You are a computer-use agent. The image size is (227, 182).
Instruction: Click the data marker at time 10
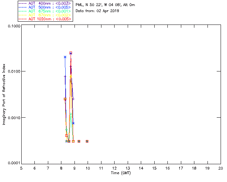[x=87, y=141]
